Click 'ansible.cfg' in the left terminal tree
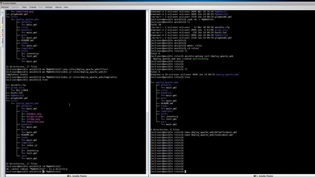 pyautogui.click(x=18, y=85)
